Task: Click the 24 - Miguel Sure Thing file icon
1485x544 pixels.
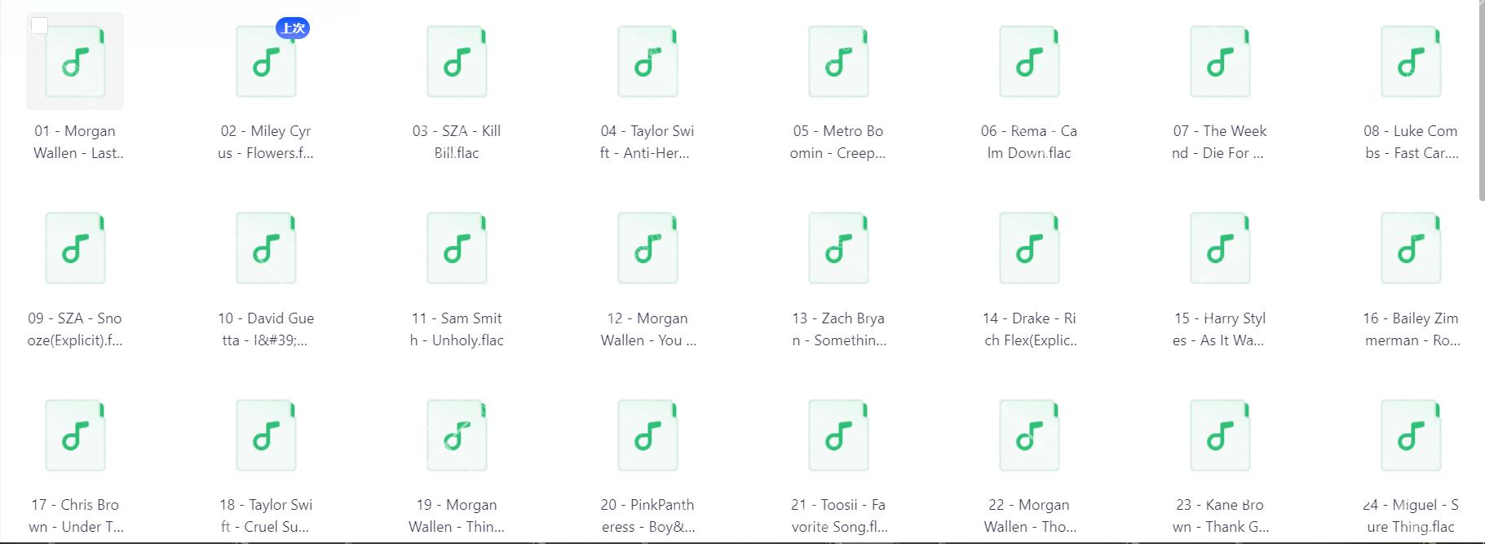Action: pyautogui.click(x=1411, y=436)
